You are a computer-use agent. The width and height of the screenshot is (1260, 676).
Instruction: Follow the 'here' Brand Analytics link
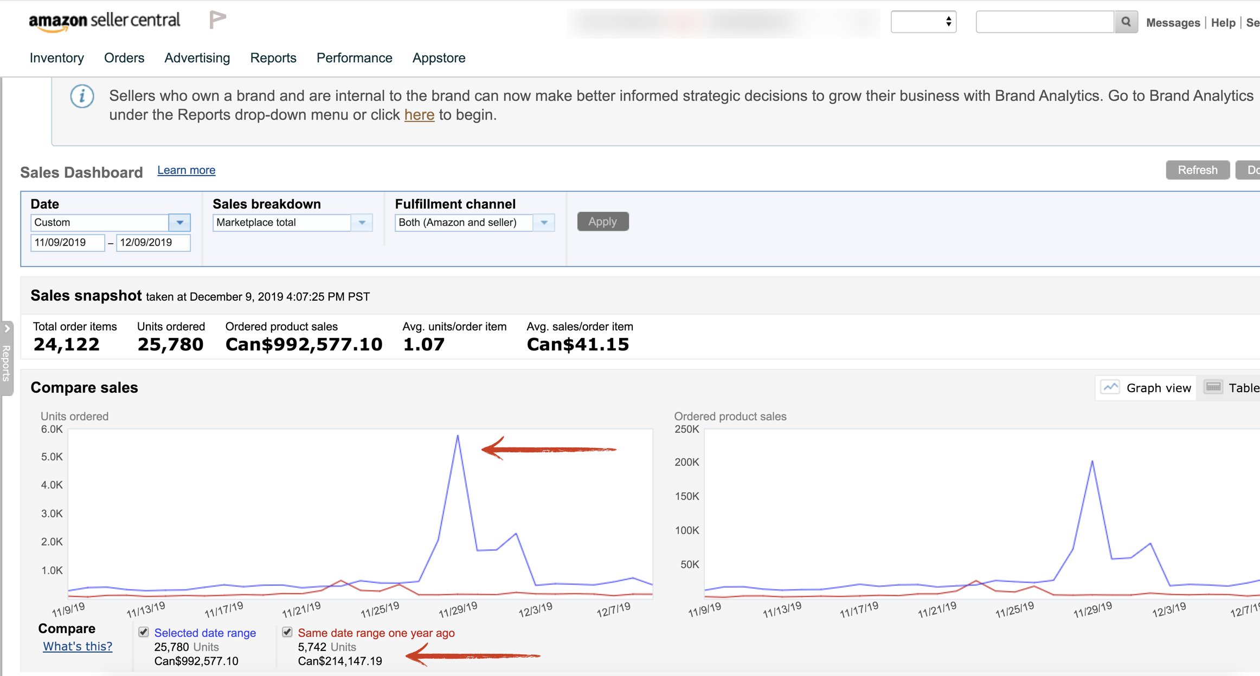pos(419,115)
